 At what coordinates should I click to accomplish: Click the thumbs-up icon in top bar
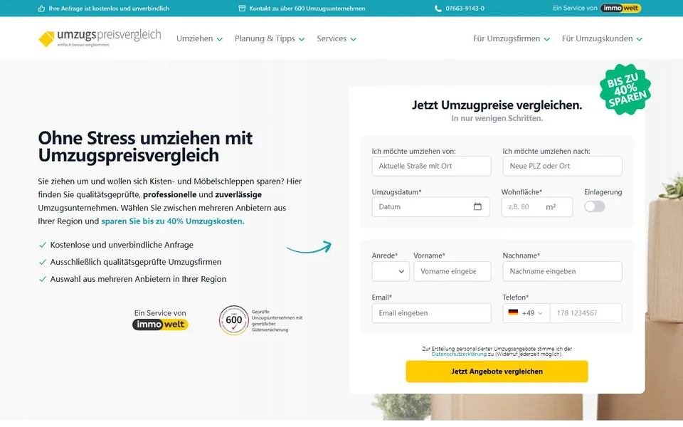41,9
